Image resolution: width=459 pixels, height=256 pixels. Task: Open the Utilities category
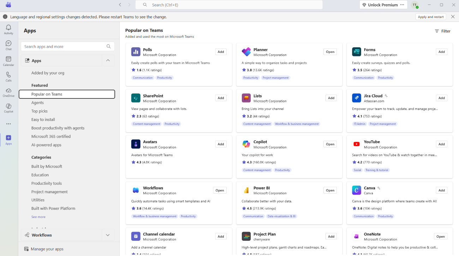pyautogui.click(x=38, y=200)
